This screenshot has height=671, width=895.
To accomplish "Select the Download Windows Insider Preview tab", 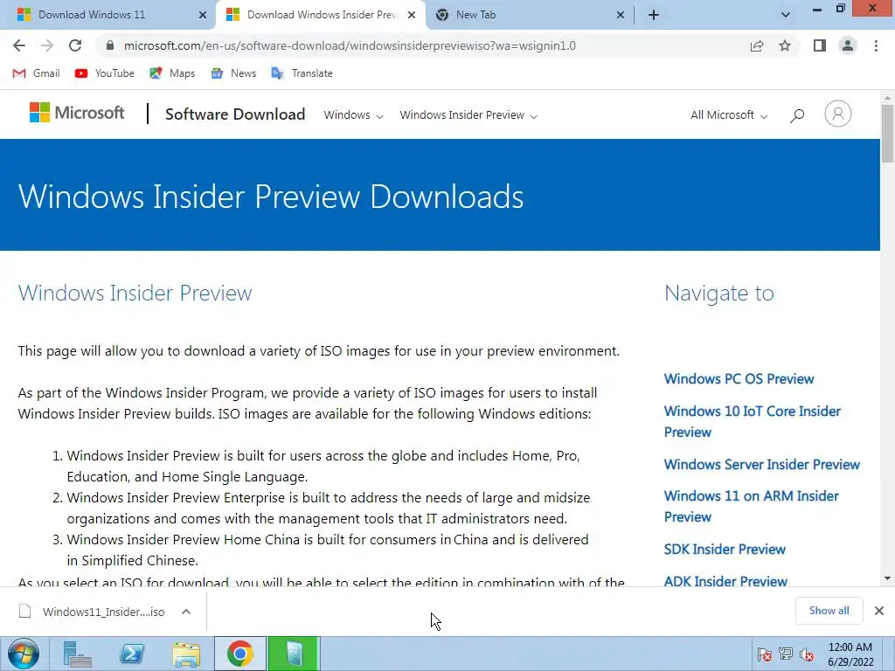I will pyautogui.click(x=320, y=15).
